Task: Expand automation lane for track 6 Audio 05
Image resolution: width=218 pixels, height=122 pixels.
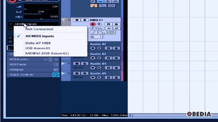Action: tap(63, 73)
